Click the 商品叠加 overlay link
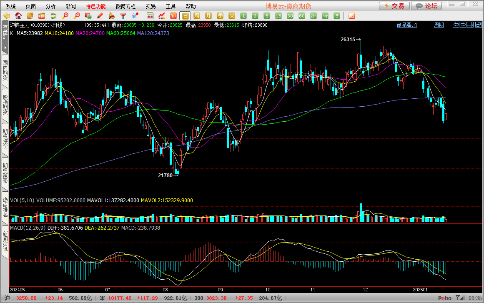Viewport: 484px width, 303px height. click(406, 25)
